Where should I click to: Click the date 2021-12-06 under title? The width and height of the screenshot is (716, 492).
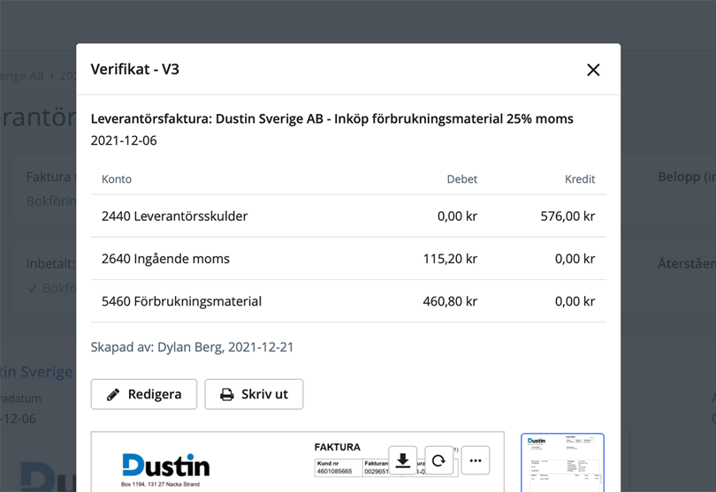point(124,140)
